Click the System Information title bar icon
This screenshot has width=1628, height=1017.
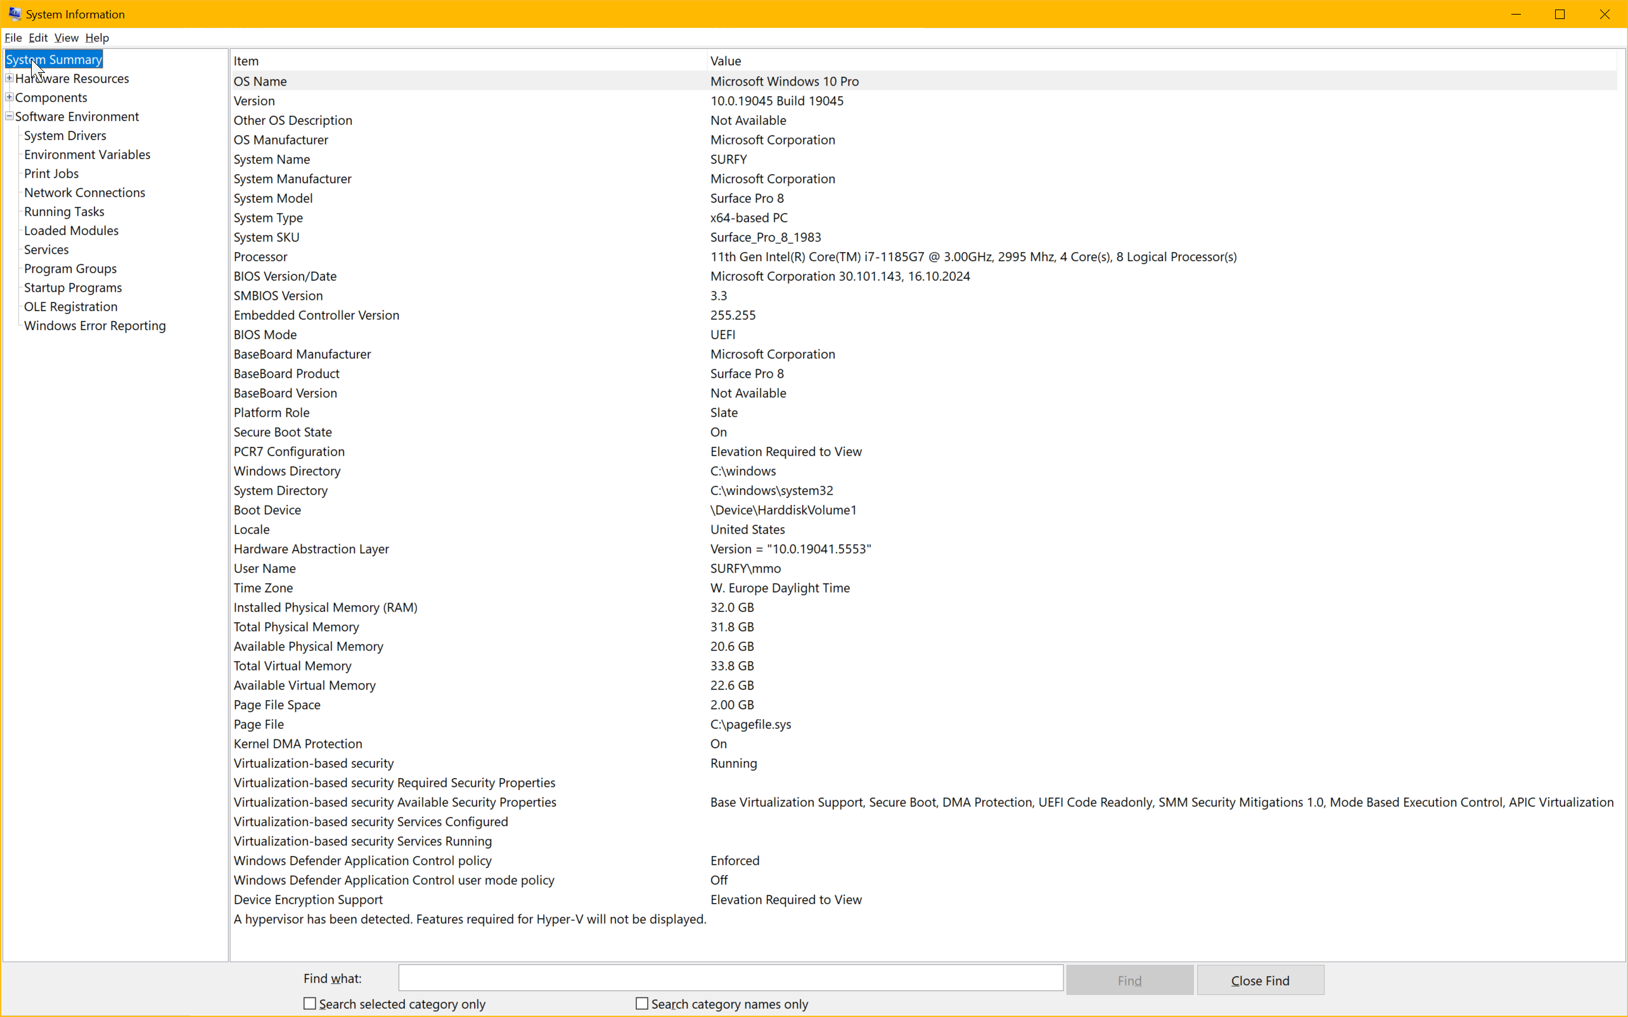(14, 13)
